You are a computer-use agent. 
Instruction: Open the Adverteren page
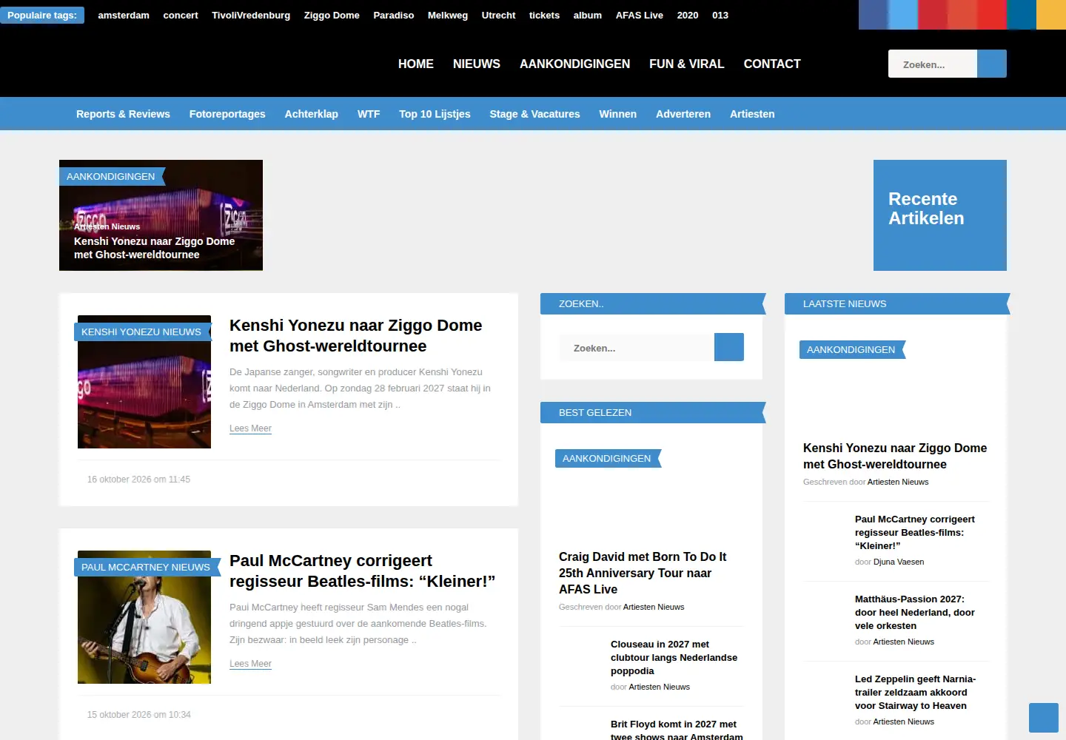pos(683,114)
